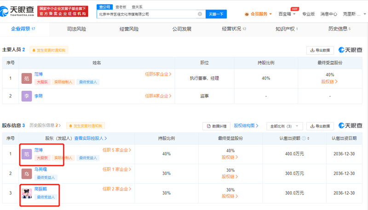The height and width of the screenshot is (210, 368).
Task: Select the 查老板 search mode tab
Action: point(121,7)
